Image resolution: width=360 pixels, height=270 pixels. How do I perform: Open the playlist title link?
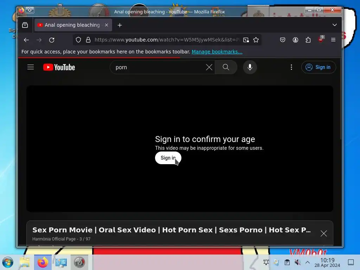coord(172,230)
